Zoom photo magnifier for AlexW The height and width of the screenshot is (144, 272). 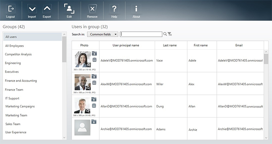click(x=88, y=88)
